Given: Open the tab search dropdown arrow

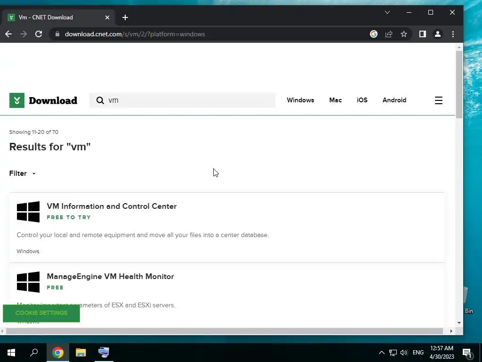Looking at the screenshot, I should pos(387,12).
